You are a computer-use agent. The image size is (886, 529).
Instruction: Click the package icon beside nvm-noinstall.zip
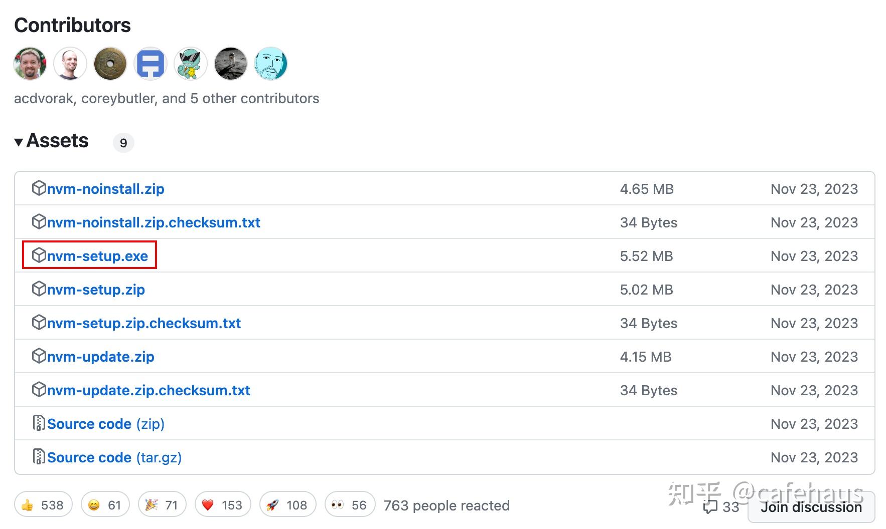click(39, 188)
